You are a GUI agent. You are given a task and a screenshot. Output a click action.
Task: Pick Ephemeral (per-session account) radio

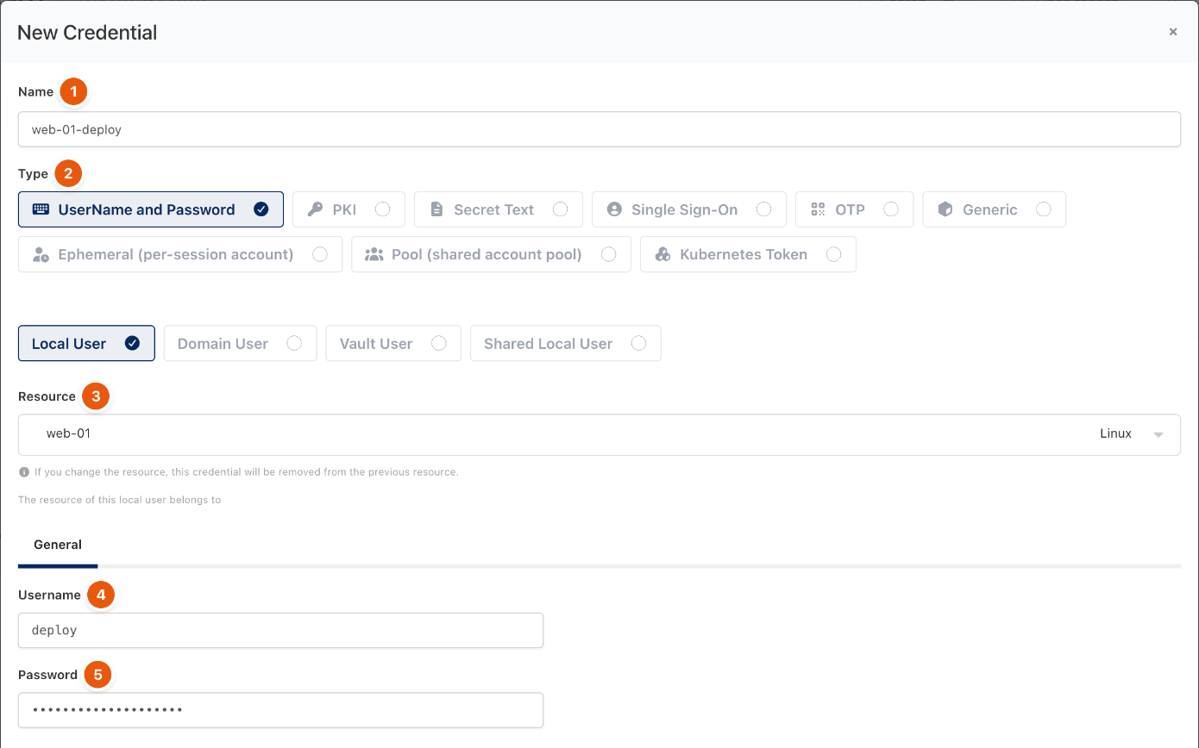[x=320, y=254]
